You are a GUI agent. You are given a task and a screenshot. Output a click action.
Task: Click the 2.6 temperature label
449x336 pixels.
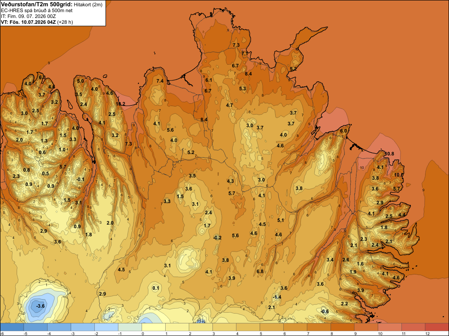[346, 260]
